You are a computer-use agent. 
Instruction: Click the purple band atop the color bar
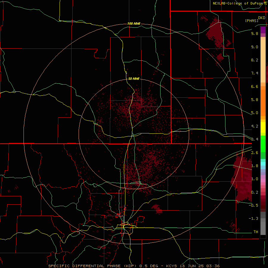click(x=263, y=30)
